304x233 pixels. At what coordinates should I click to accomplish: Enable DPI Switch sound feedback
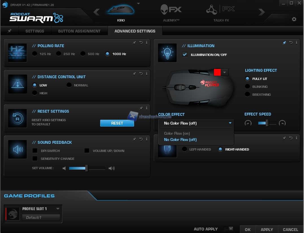(35, 151)
